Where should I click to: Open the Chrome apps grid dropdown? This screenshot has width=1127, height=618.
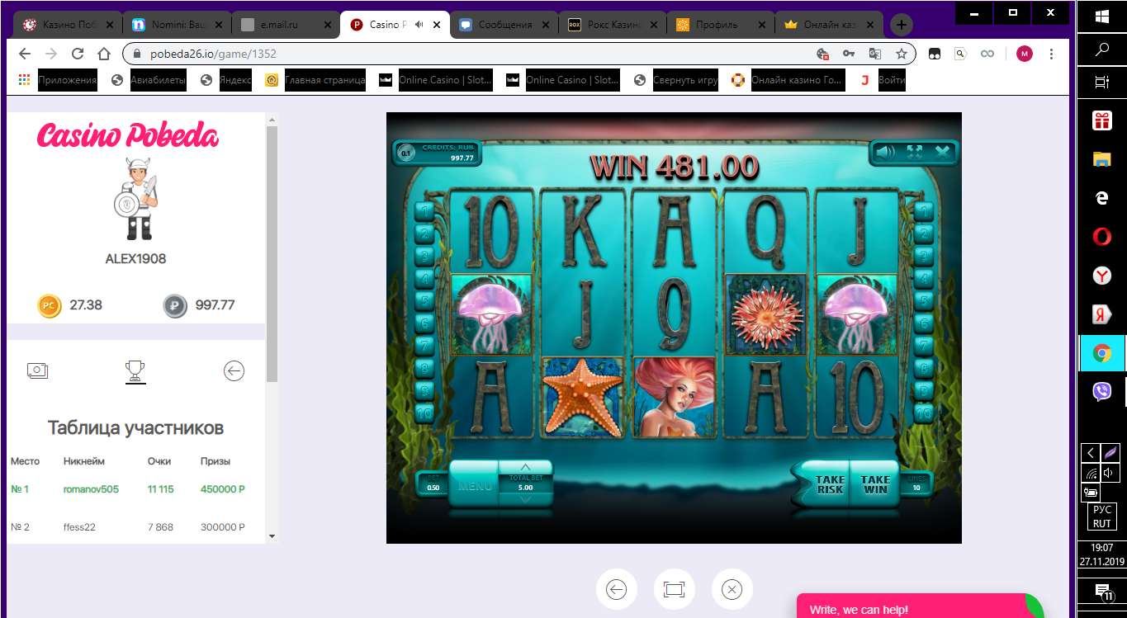[23, 79]
